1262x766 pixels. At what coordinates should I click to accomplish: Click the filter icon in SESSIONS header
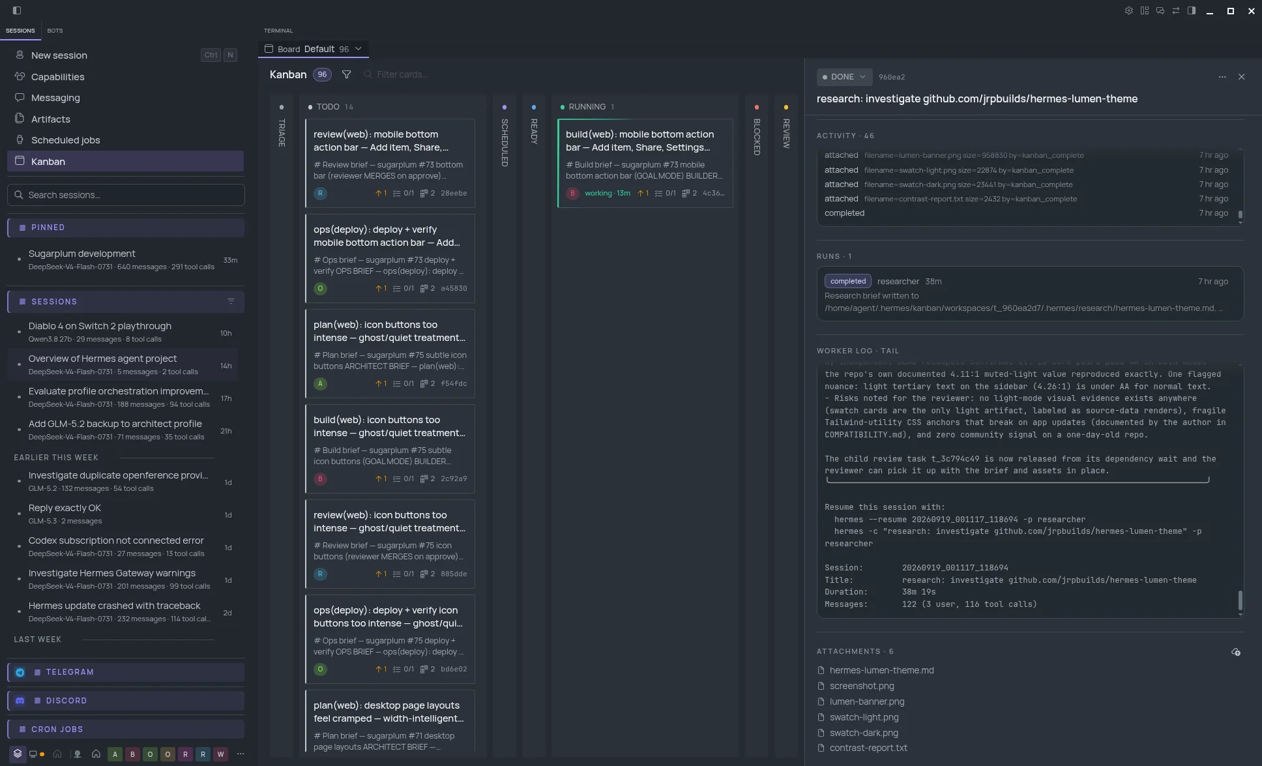coord(231,301)
